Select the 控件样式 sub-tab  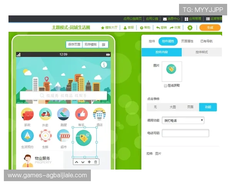[202, 52]
